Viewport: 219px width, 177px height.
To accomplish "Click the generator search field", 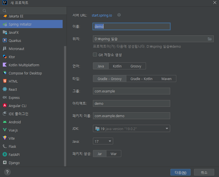I will click(x=33, y=11).
